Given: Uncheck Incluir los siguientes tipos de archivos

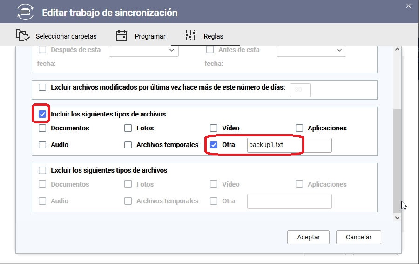Looking at the screenshot, I should (43, 114).
